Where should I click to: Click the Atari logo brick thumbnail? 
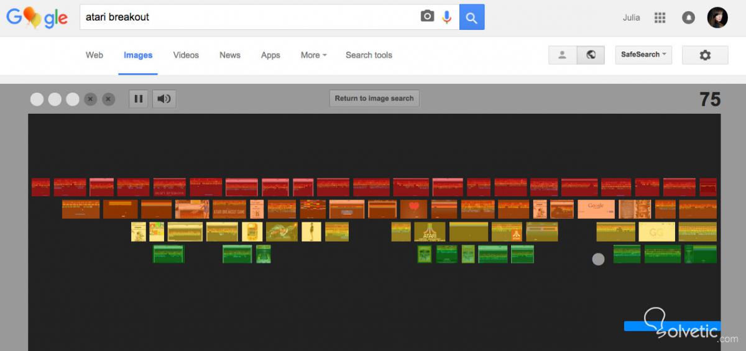click(x=430, y=232)
